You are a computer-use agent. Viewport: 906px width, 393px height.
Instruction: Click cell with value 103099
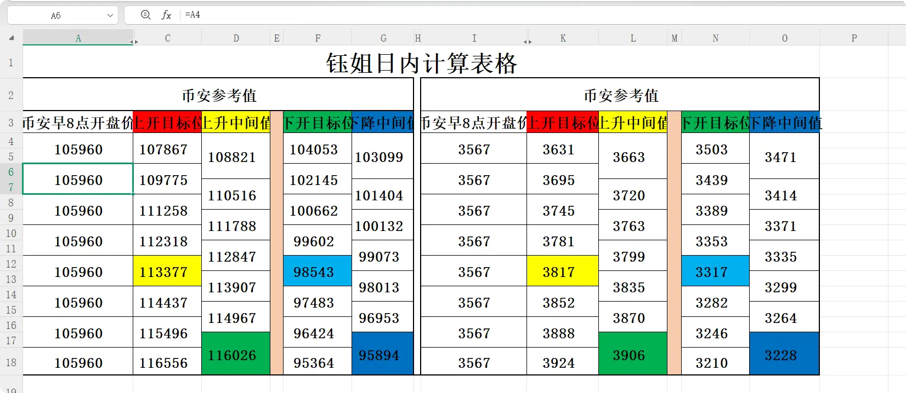(383, 156)
